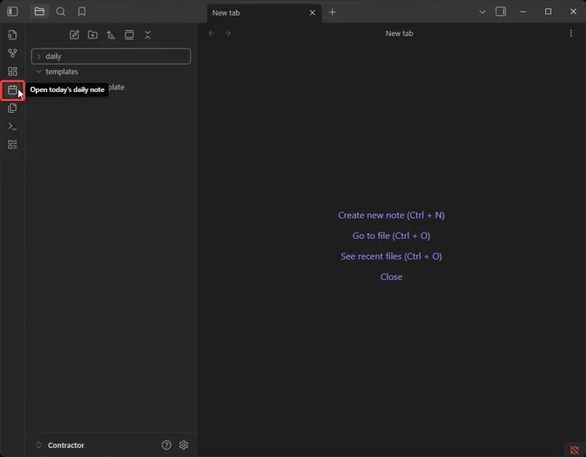The height and width of the screenshot is (457, 586).
Task: Open graph view ribbon icon
Action: pyautogui.click(x=13, y=53)
